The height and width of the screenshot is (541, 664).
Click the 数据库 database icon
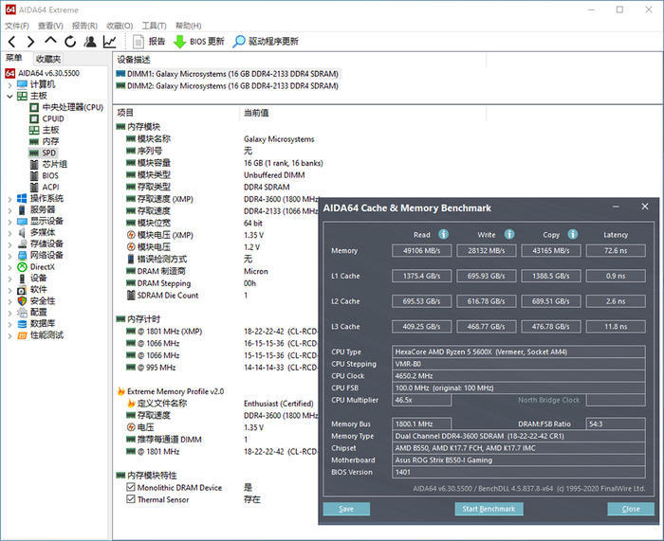(x=22, y=324)
